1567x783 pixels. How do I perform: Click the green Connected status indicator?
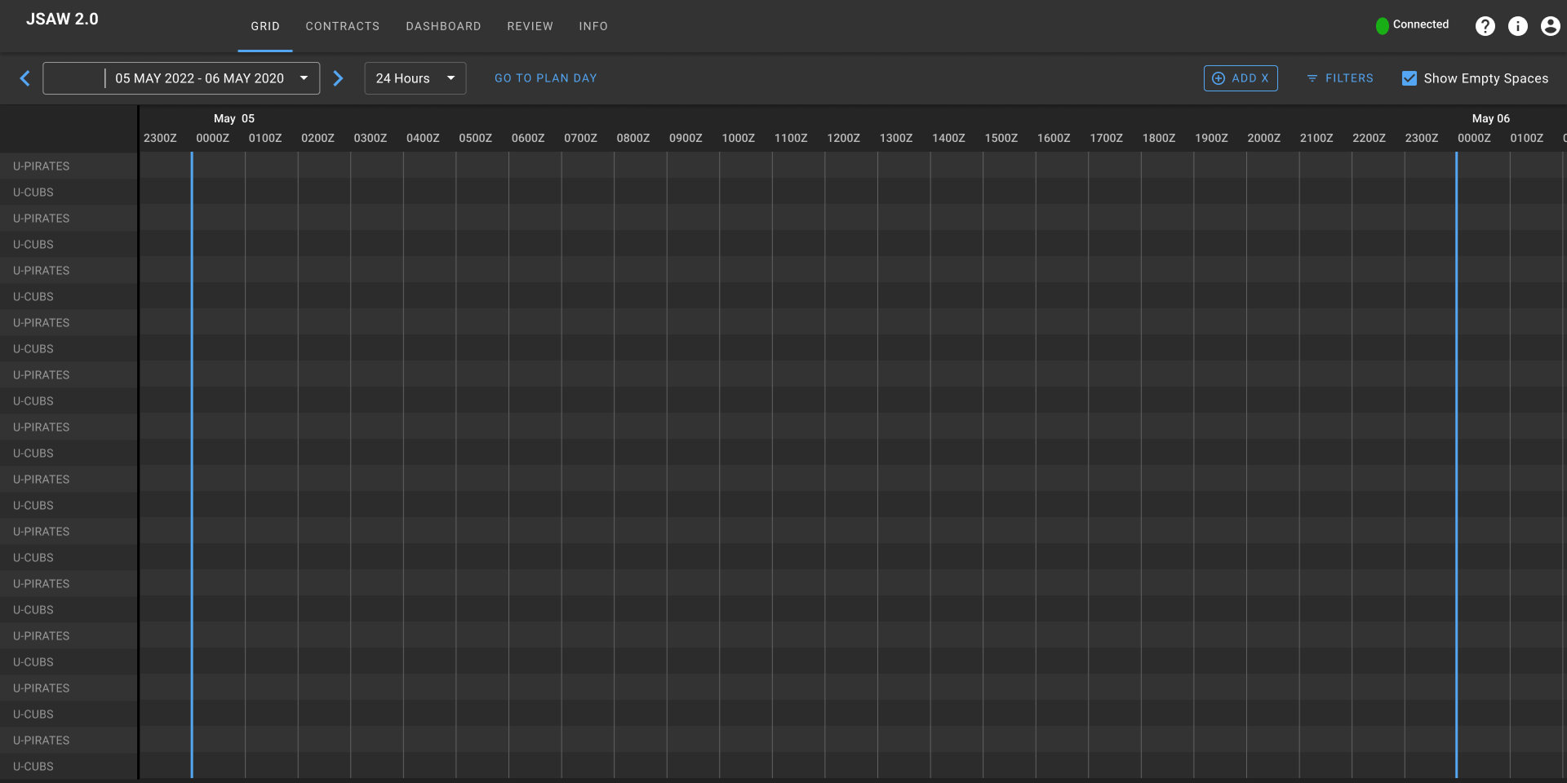pyautogui.click(x=1382, y=26)
